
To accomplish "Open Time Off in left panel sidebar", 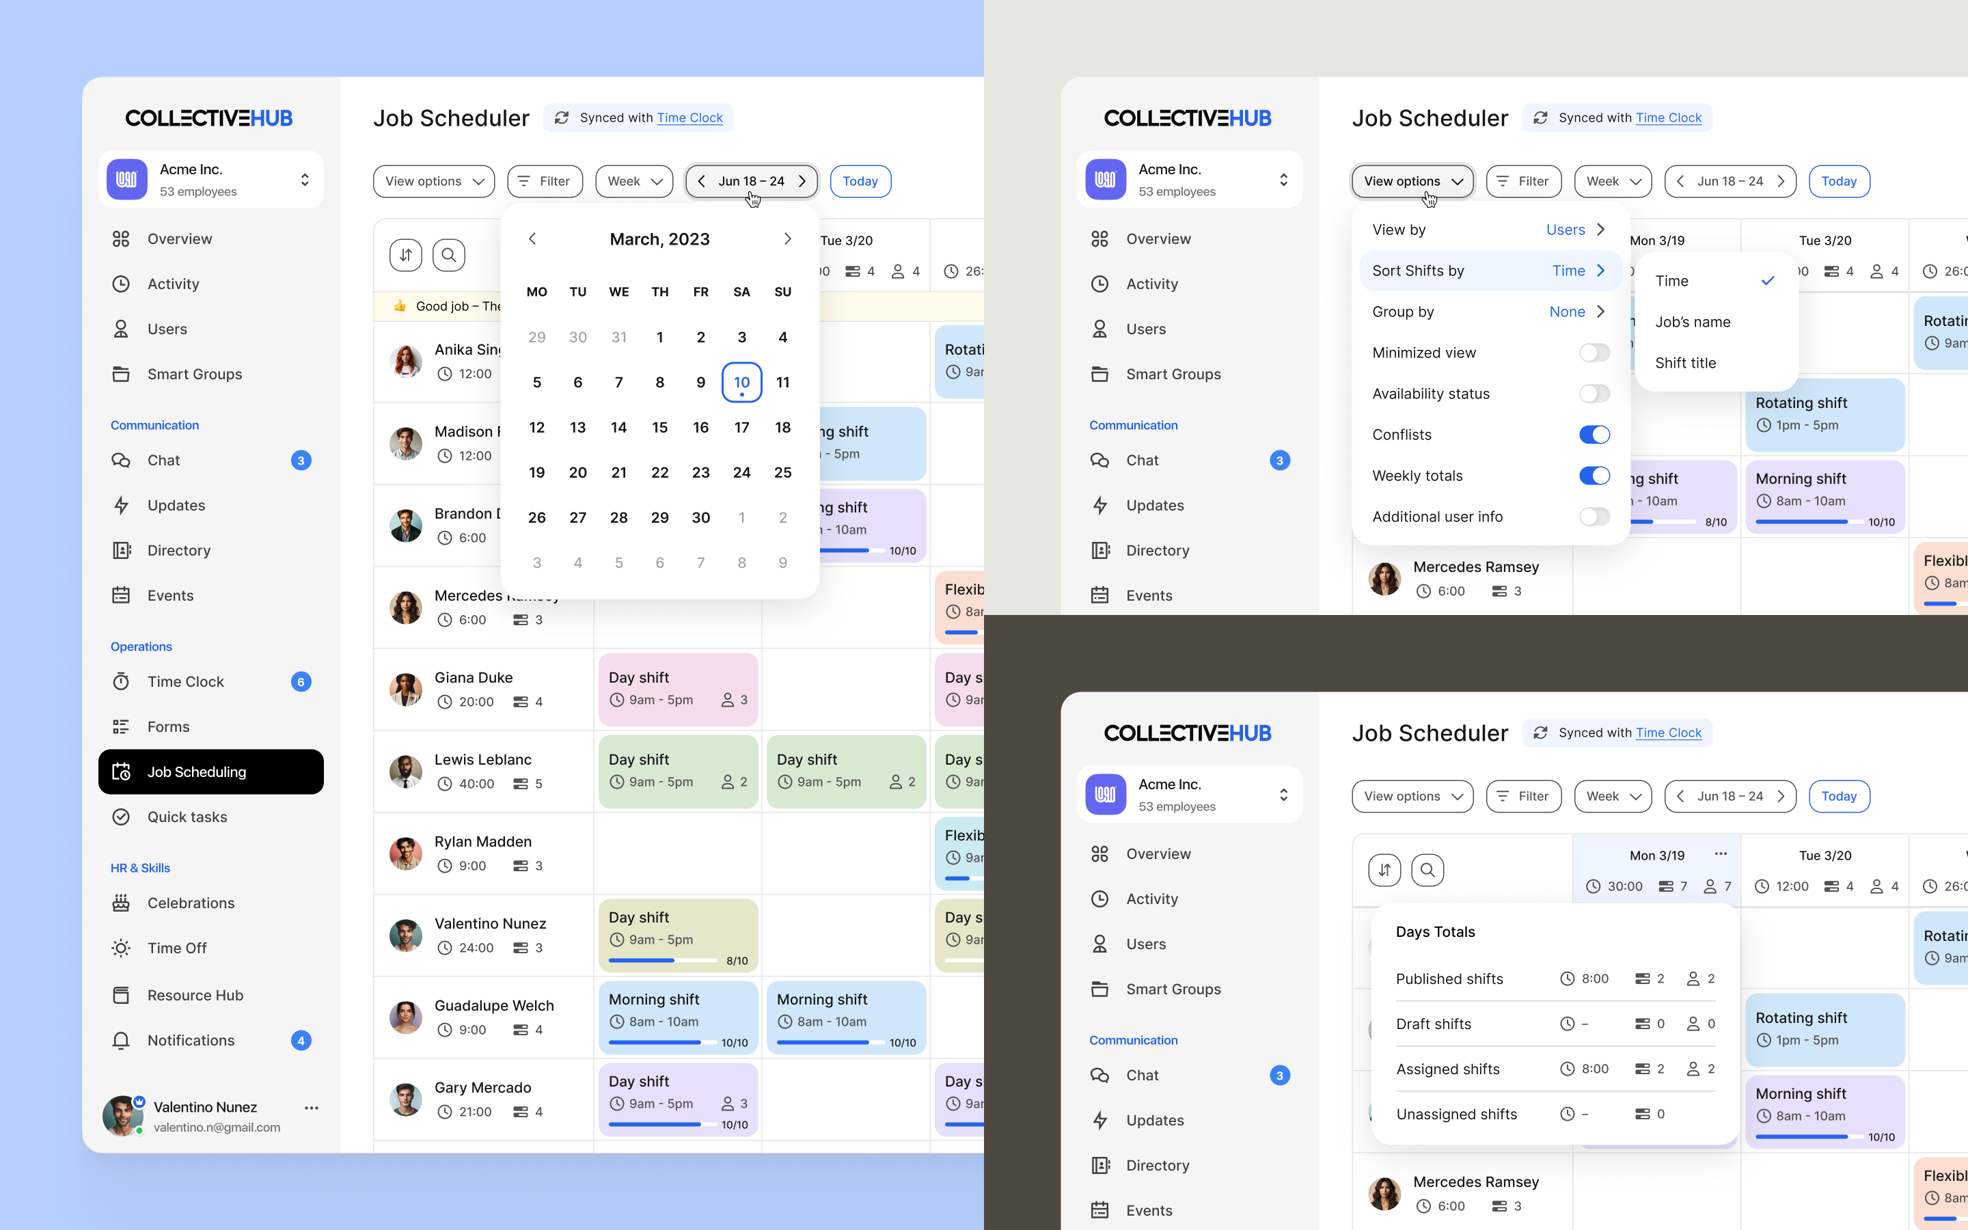I will click(210, 948).
